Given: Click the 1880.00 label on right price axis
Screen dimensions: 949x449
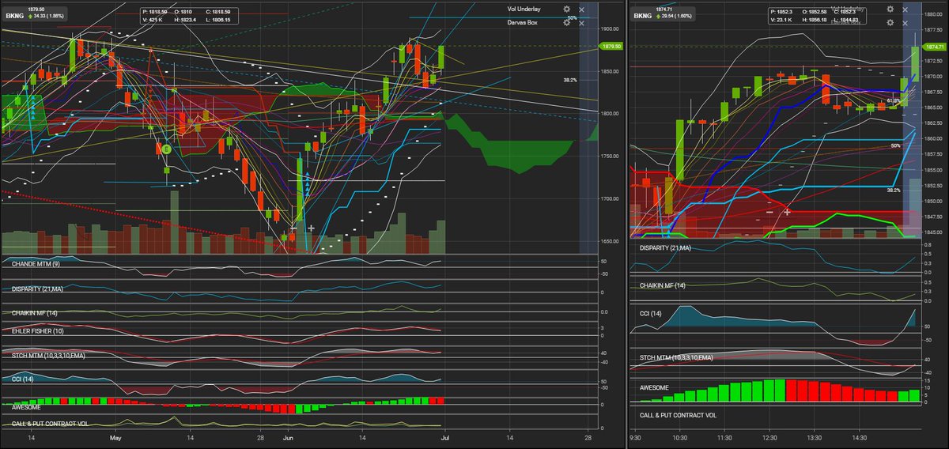Looking at the screenshot, I should coord(934,15).
